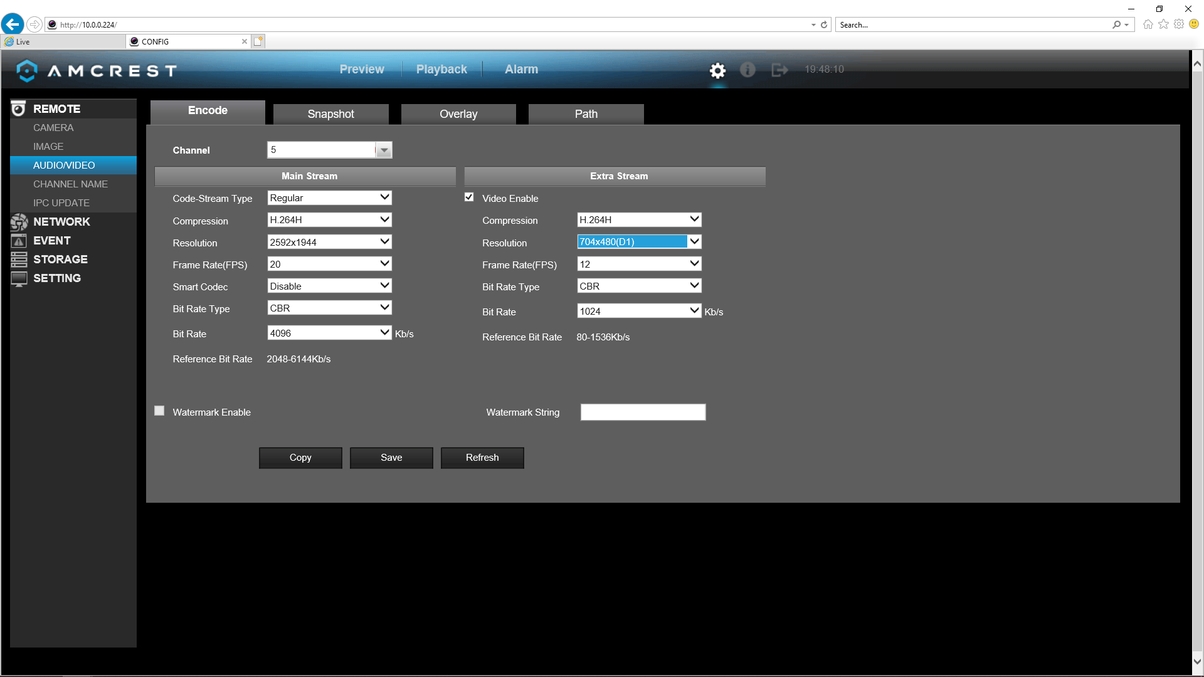Click the NETWORK section icon
Screen dimensions: 1204x677
click(x=19, y=222)
